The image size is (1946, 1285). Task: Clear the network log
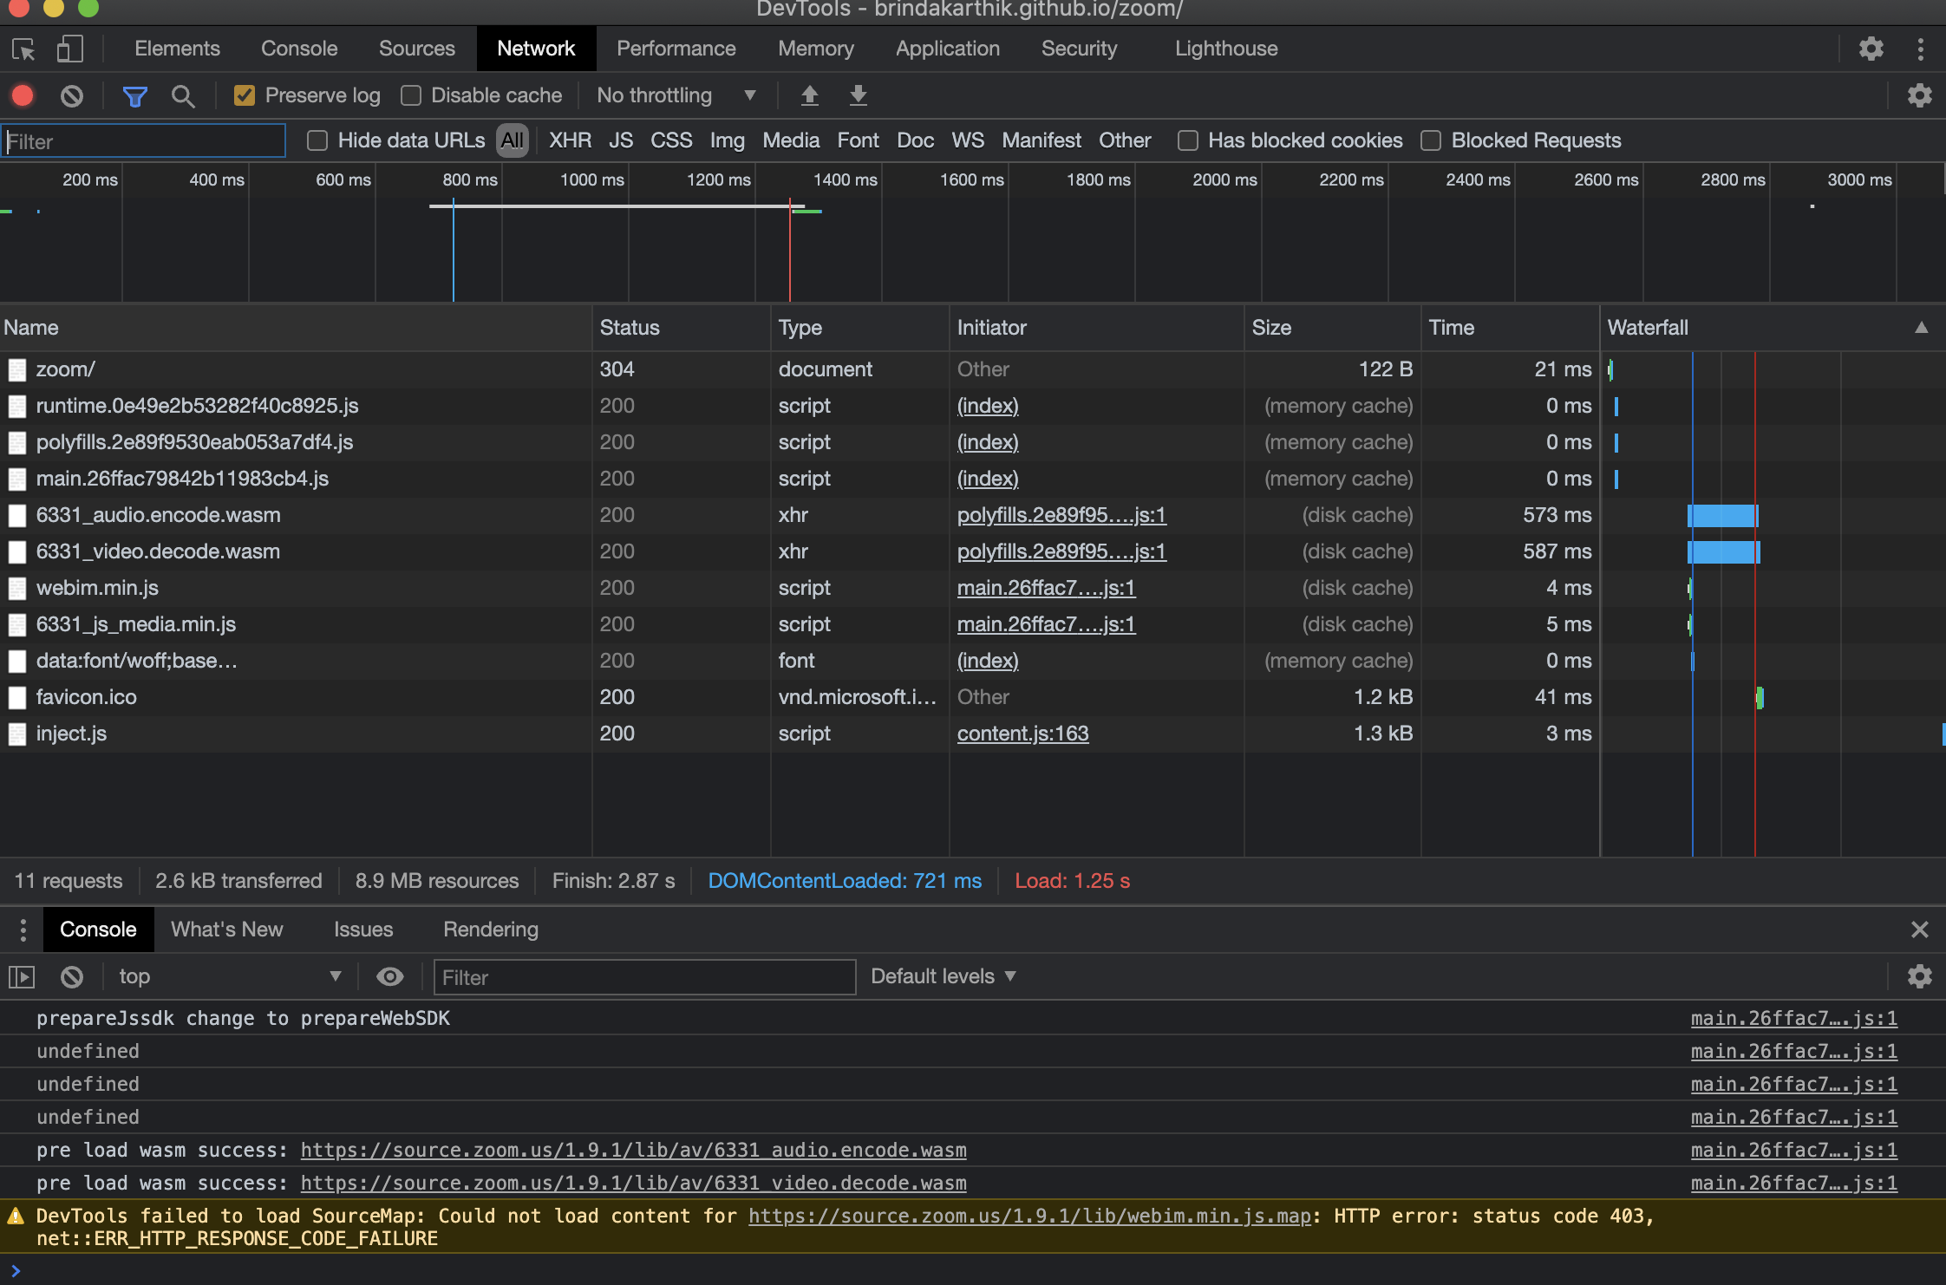[x=72, y=95]
